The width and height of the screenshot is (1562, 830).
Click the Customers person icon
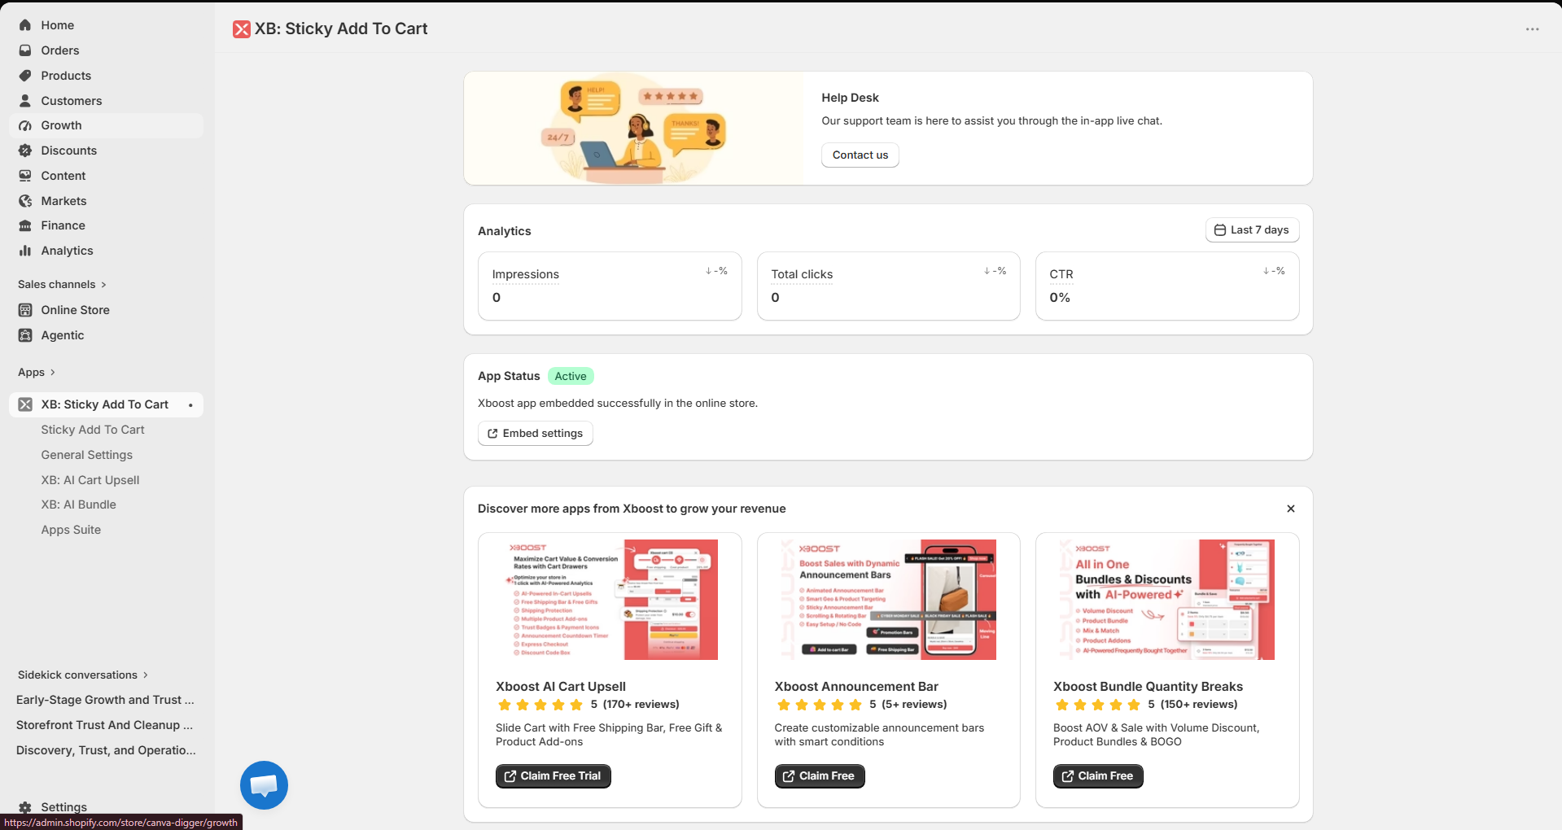25,101
